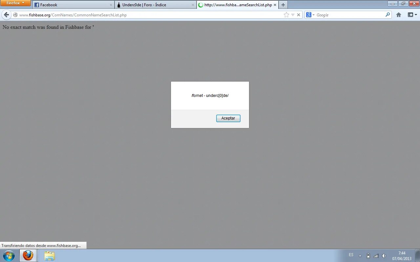Bookmark this page with the star icon
The height and width of the screenshot is (262, 420).
point(286,15)
